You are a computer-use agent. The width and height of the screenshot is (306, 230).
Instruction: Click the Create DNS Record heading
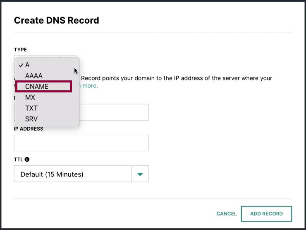pos(57,20)
